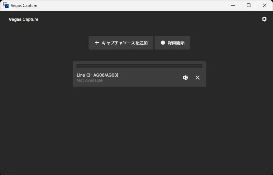Image resolution: width=273 pixels, height=175 pixels.
Task: Mute the Line (3- AG06/AG03) speaker icon
Action: (185, 78)
